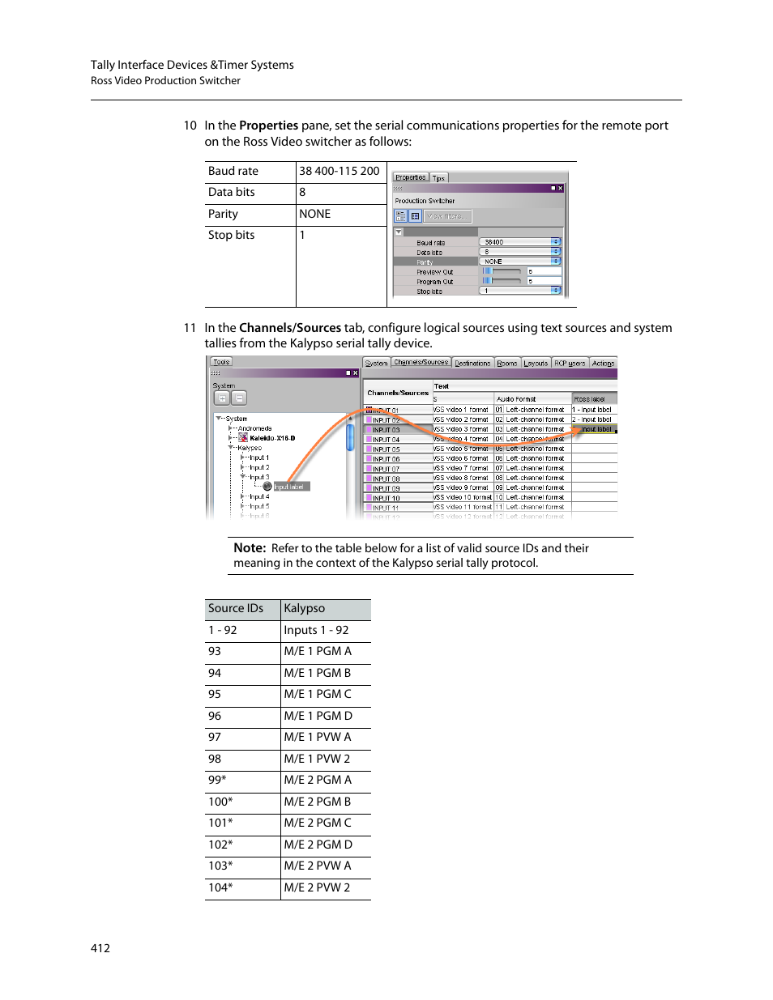Switch to the System tab
Viewport: 773px width, 1000px height.
(376, 363)
